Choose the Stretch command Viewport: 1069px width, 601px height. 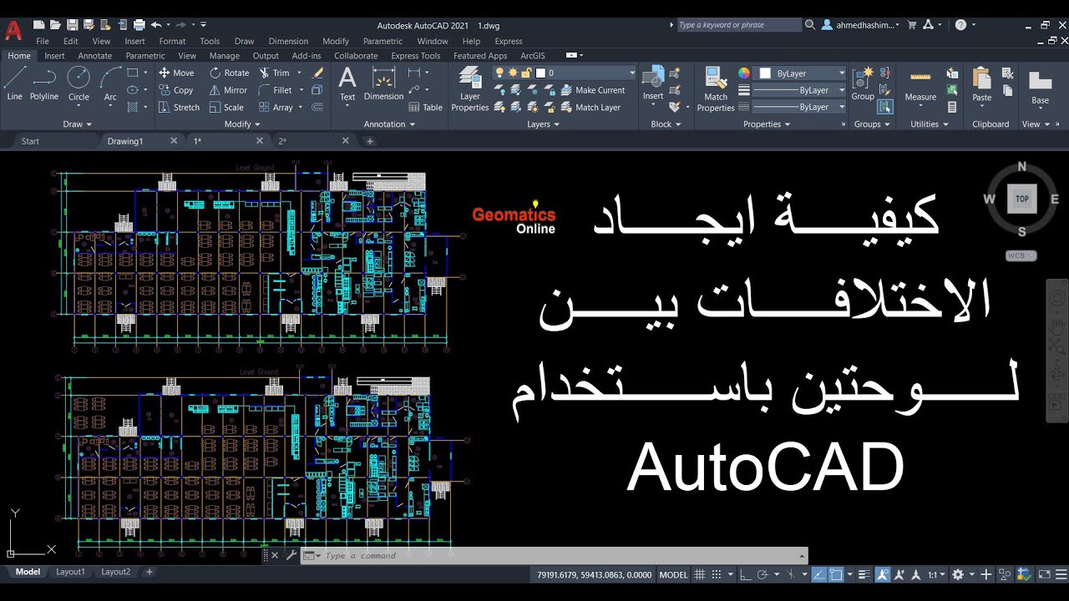click(179, 107)
